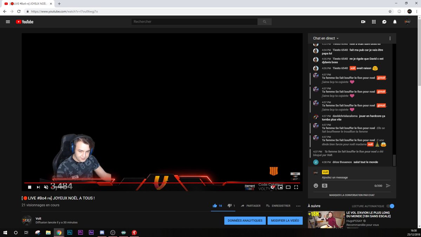Like the video with thumbs up

pyautogui.click(x=218, y=206)
